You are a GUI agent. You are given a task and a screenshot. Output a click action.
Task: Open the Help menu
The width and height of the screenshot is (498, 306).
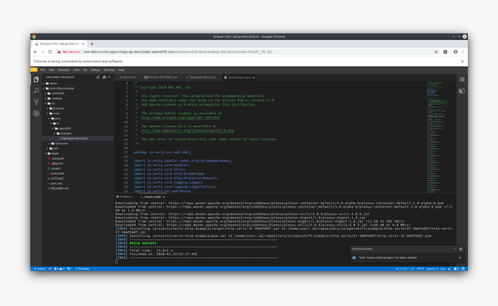[x=122, y=70]
